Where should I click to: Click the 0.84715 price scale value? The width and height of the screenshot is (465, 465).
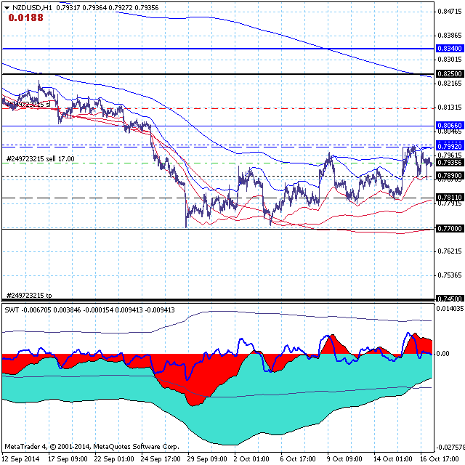(450, 12)
